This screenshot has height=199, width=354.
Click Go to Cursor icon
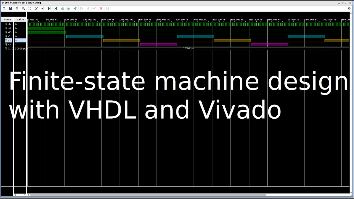click(43, 9)
